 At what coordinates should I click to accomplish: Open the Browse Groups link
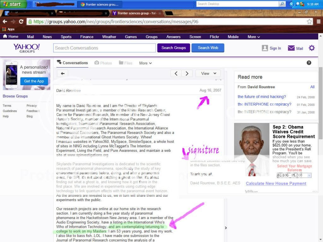click(15, 96)
